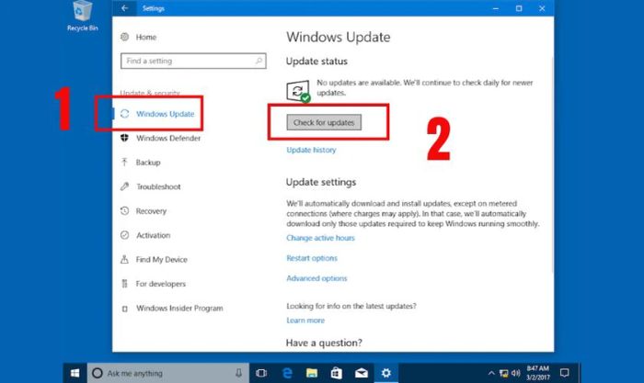Open the Recycle Bin on desktop
Image resolution: width=644 pixels, height=383 pixels.
point(83,16)
